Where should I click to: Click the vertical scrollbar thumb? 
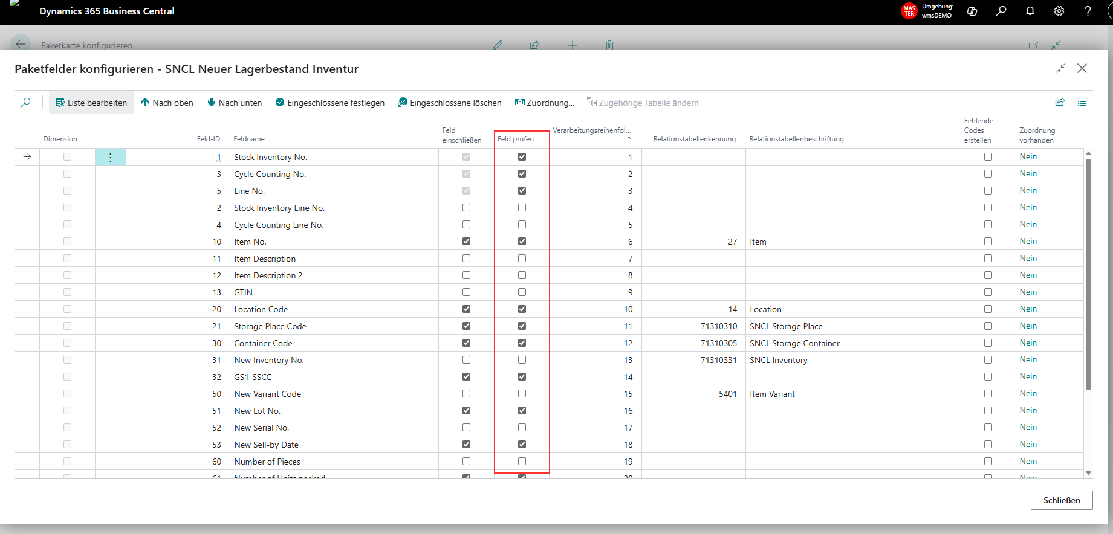point(1088,275)
